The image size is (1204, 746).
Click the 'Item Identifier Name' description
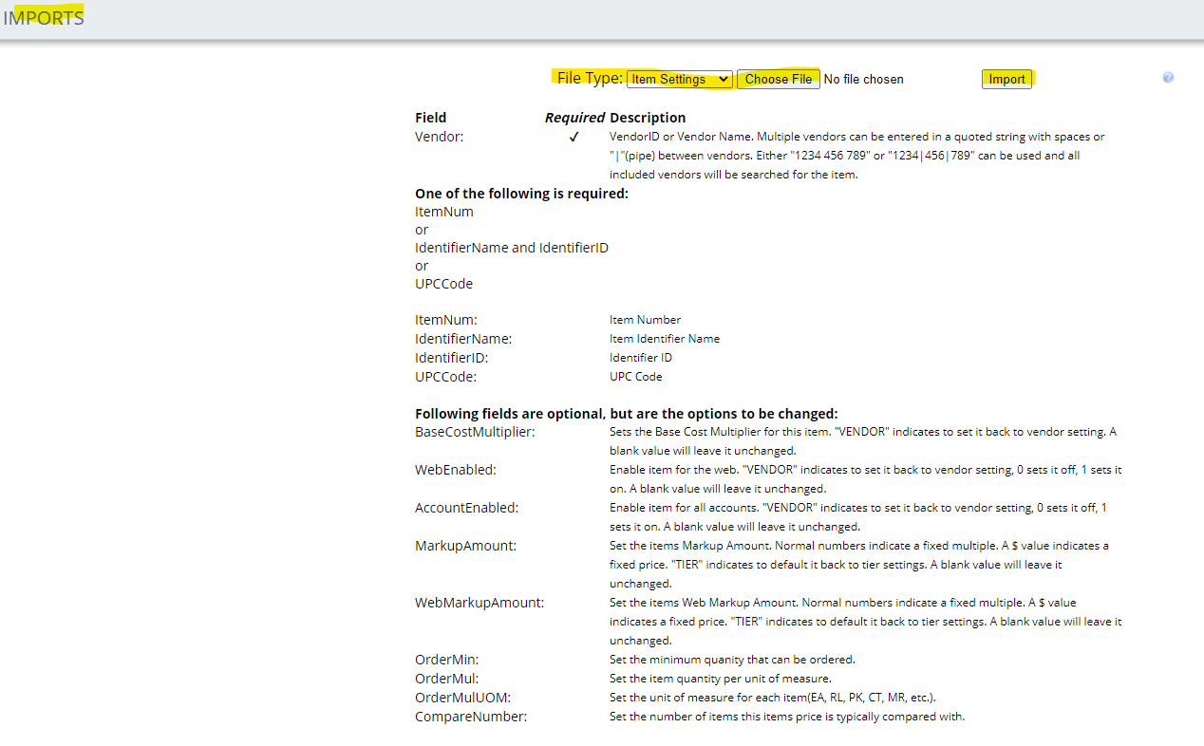665,339
